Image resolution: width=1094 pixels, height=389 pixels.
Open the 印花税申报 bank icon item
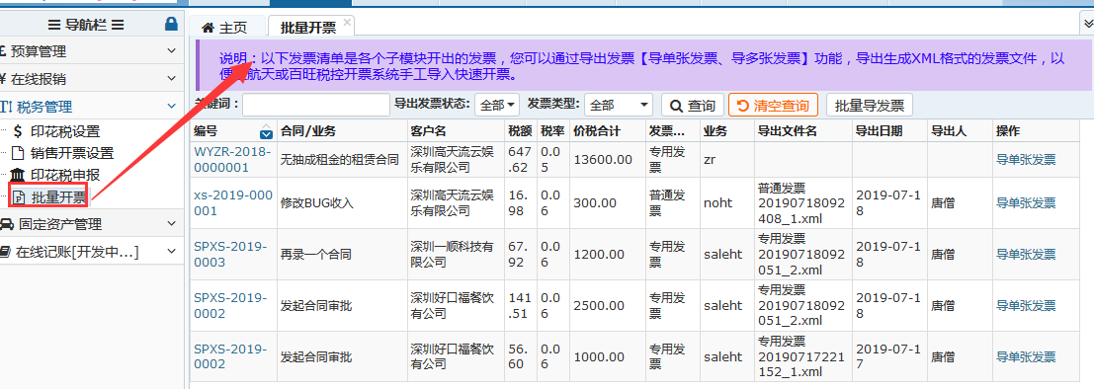pyautogui.click(x=18, y=175)
